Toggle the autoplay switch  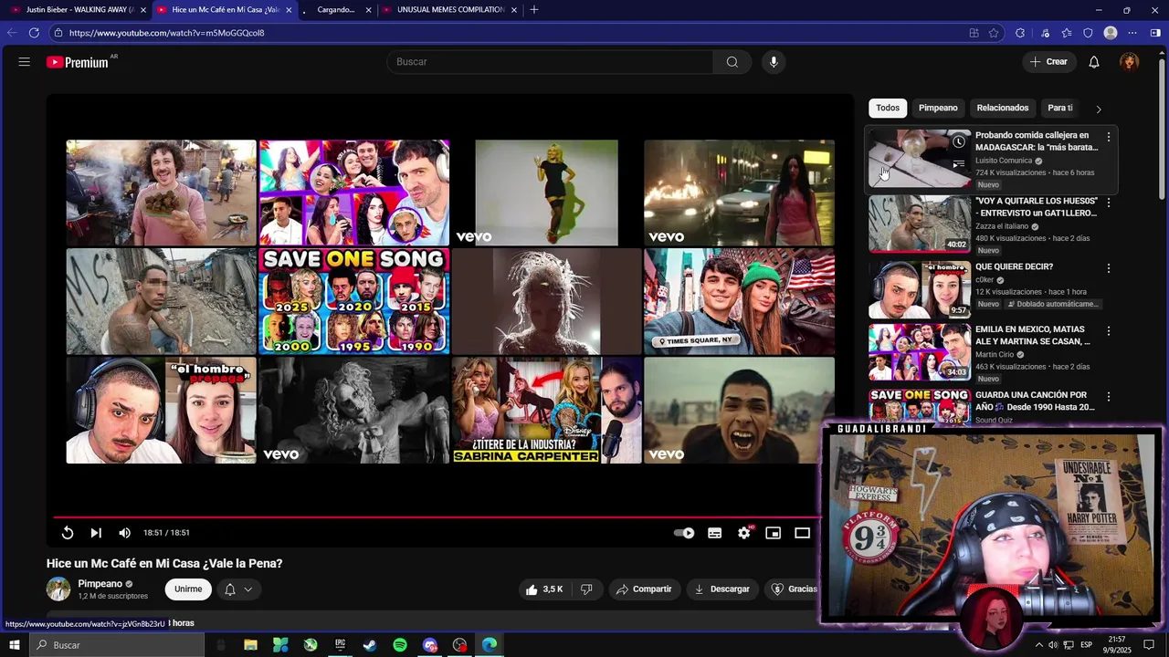click(684, 533)
